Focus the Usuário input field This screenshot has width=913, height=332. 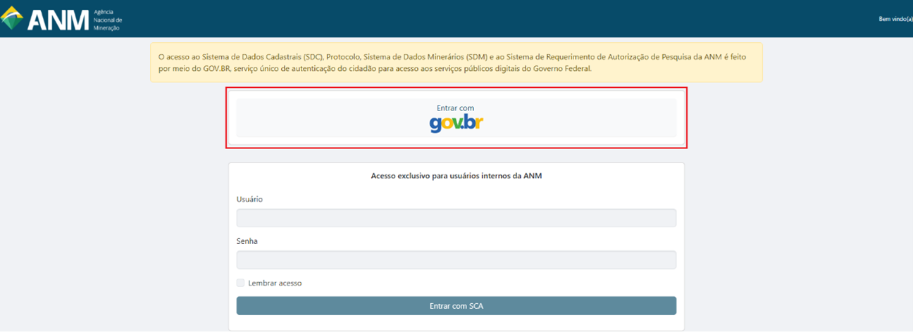[456, 218]
